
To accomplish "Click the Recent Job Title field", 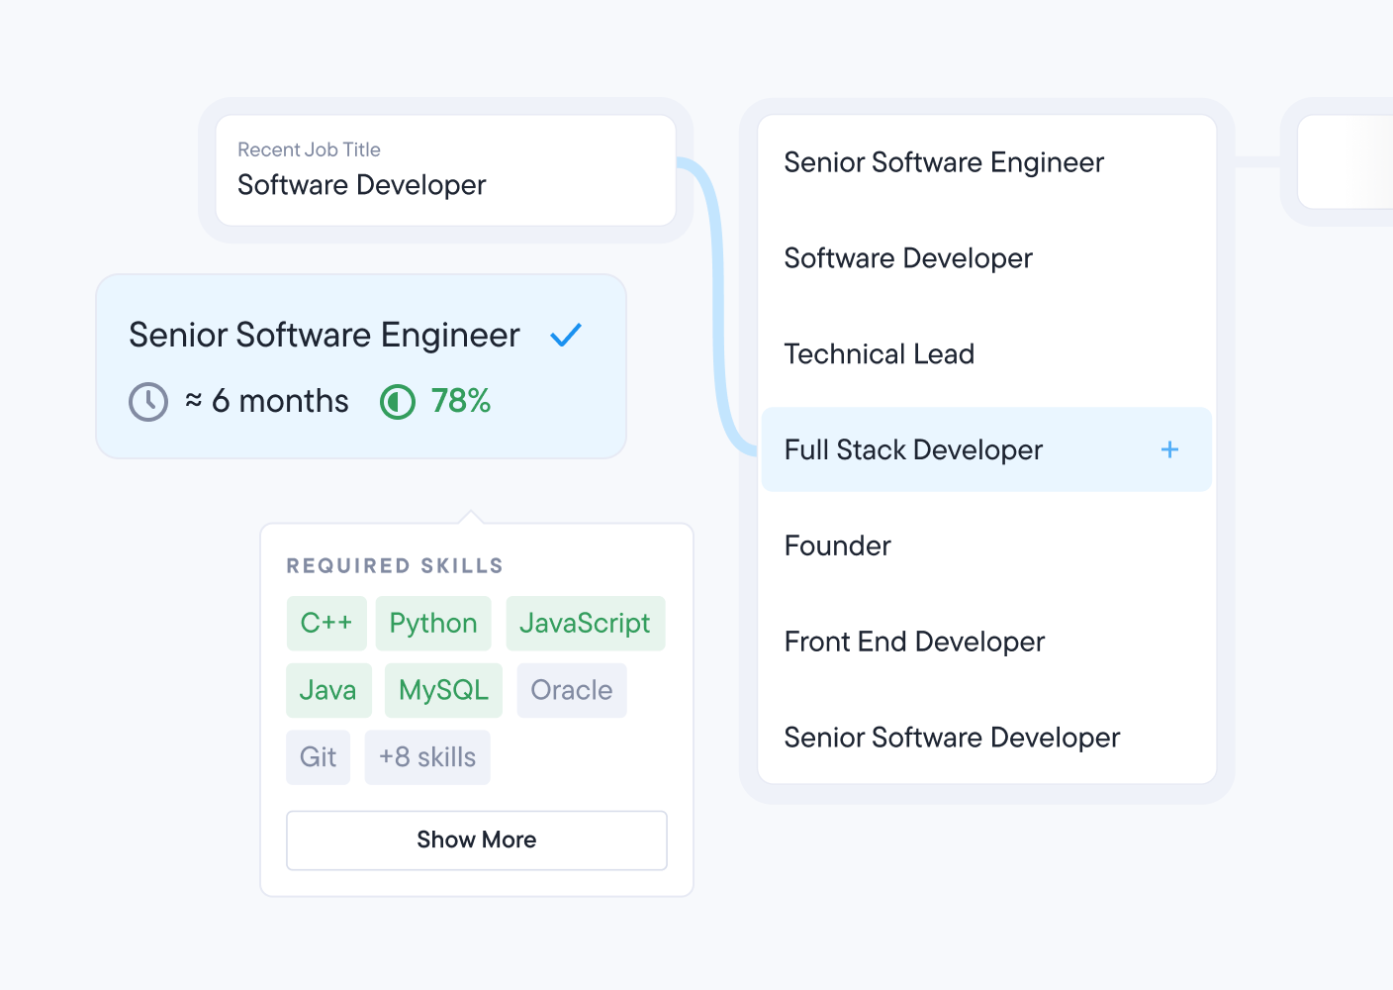I will tap(446, 170).
